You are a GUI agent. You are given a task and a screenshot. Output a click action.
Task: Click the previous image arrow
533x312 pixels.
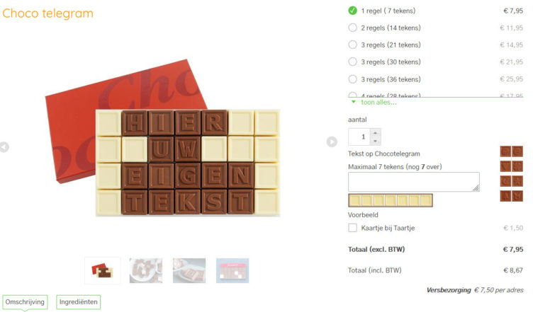tap(4, 147)
